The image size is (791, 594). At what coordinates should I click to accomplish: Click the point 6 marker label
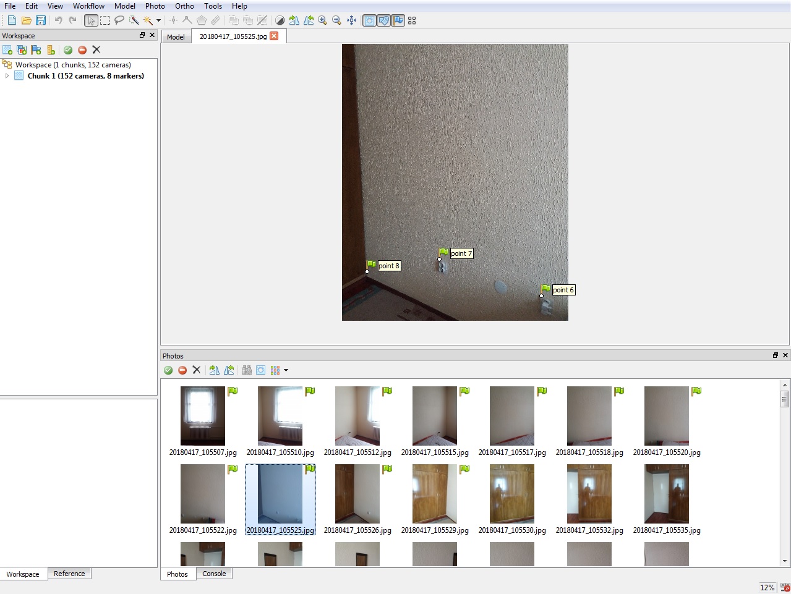(563, 290)
